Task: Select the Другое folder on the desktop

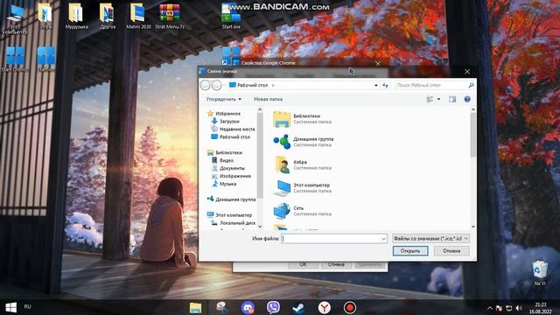Action: click(x=108, y=17)
